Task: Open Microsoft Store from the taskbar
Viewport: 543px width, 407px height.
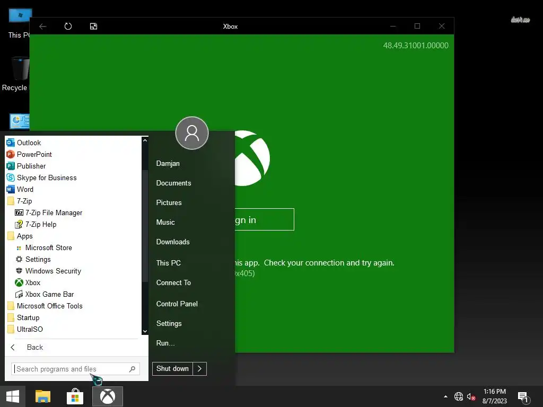Action: point(75,396)
